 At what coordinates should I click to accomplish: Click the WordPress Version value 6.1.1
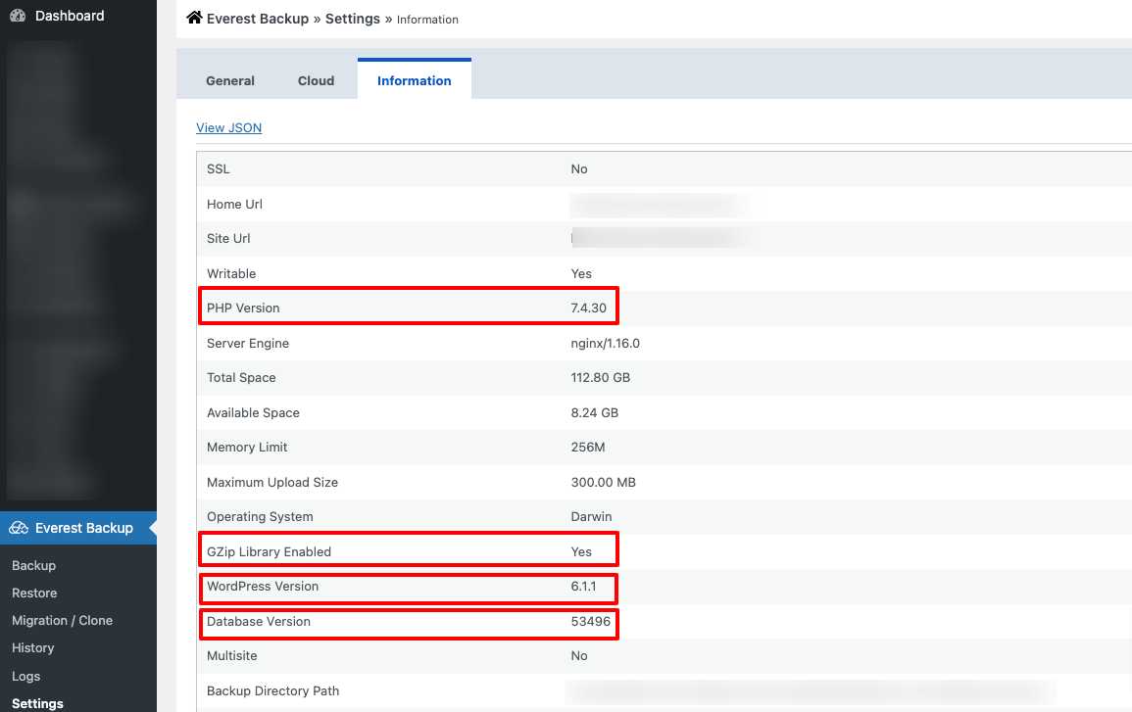point(583,587)
